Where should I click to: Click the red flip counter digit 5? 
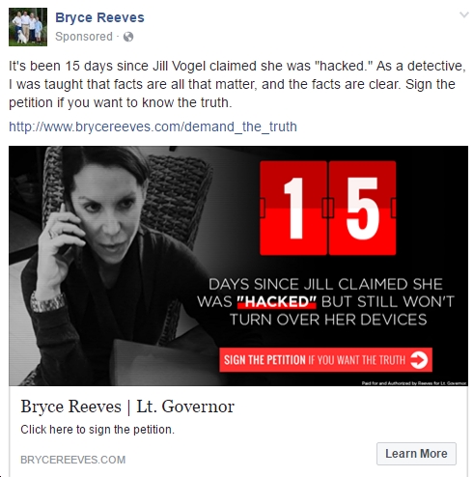pos(362,209)
